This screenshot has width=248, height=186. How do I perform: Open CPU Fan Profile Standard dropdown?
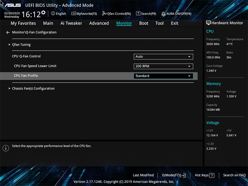pyautogui.click(x=163, y=76)
